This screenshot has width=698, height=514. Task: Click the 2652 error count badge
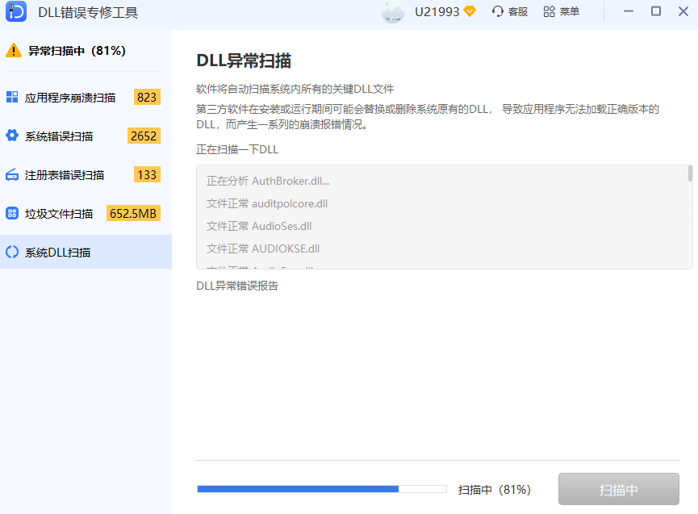click(143, 136)
